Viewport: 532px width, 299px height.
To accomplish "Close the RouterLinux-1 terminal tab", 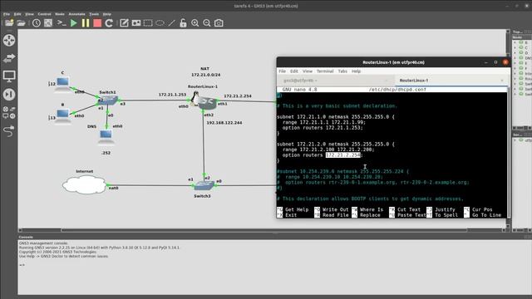I will click(502, 81).
